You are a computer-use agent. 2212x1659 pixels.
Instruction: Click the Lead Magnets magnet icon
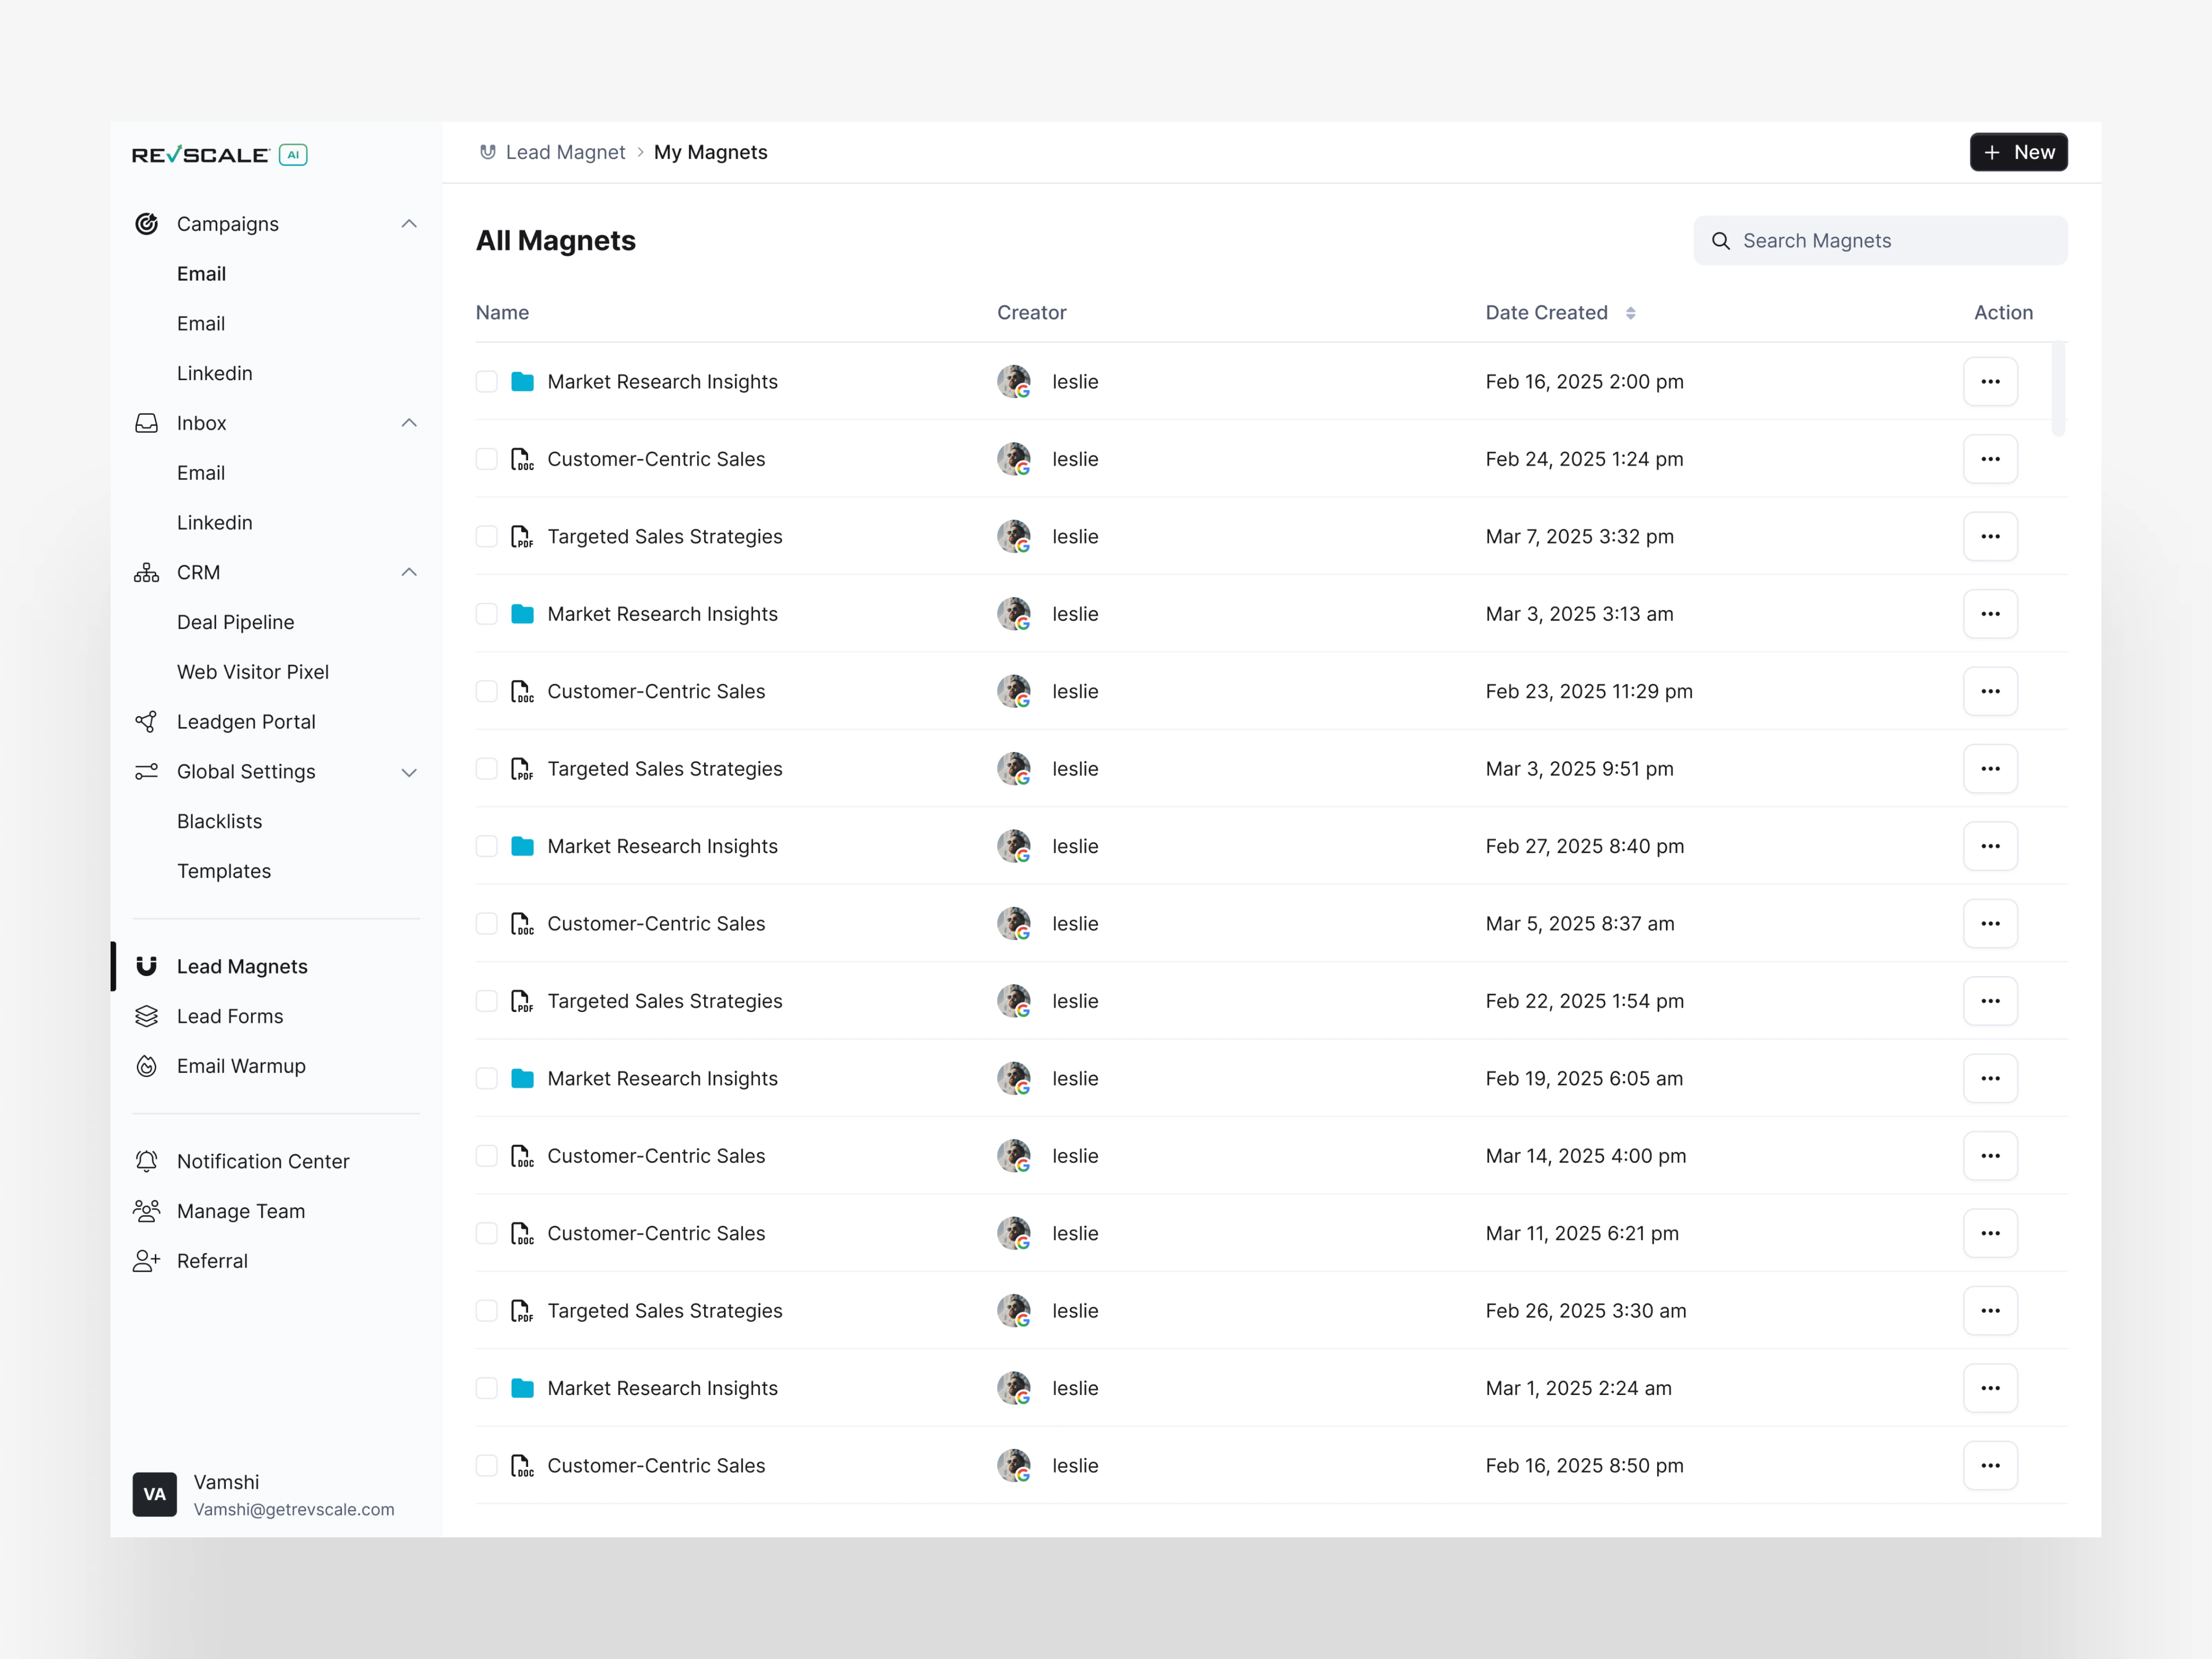147,966
